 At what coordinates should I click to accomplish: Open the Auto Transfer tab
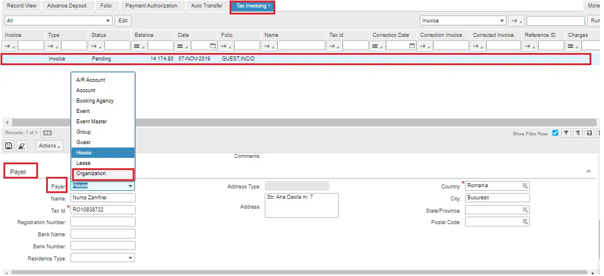[207, 6]
